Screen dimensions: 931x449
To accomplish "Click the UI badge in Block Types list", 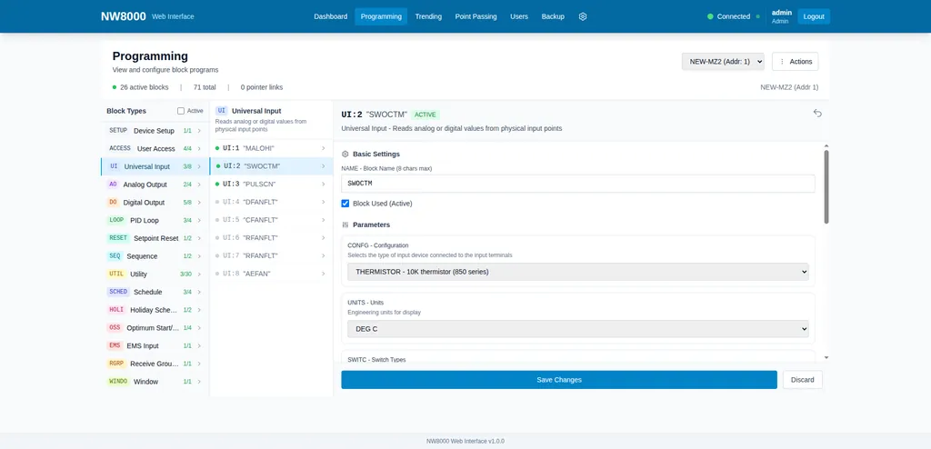I will click(x=114, y=167).
